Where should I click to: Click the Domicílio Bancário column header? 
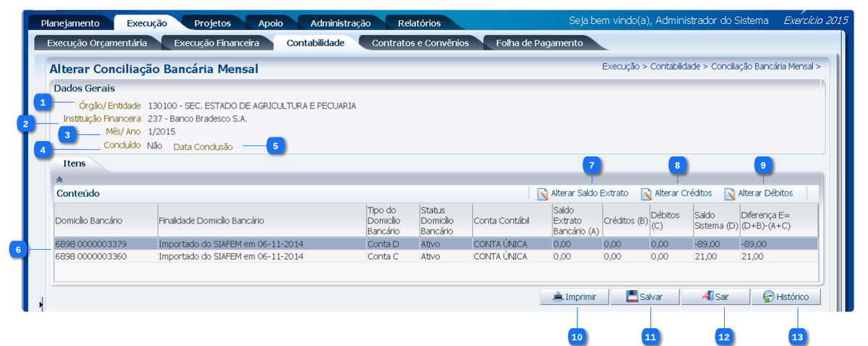pos(89,220)
